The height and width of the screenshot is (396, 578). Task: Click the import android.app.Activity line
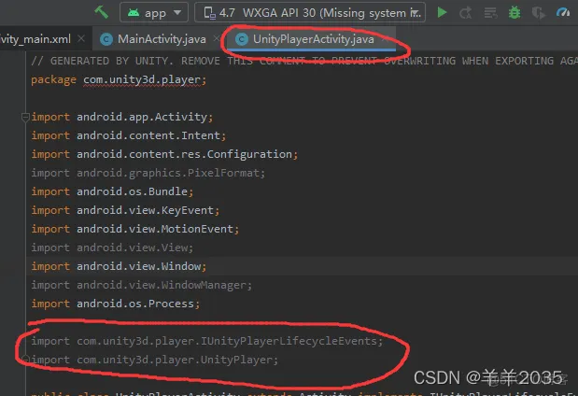pos(122,117)
